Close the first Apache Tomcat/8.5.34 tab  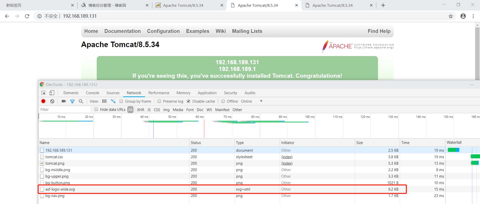[222, 5]
